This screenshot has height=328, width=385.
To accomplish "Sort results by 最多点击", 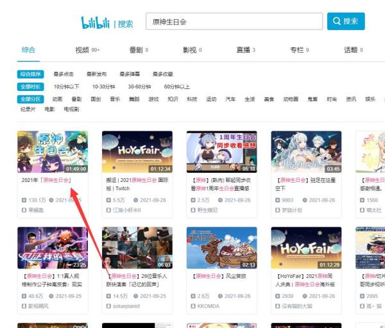I will pyautogui.click(x=64, y=74).
